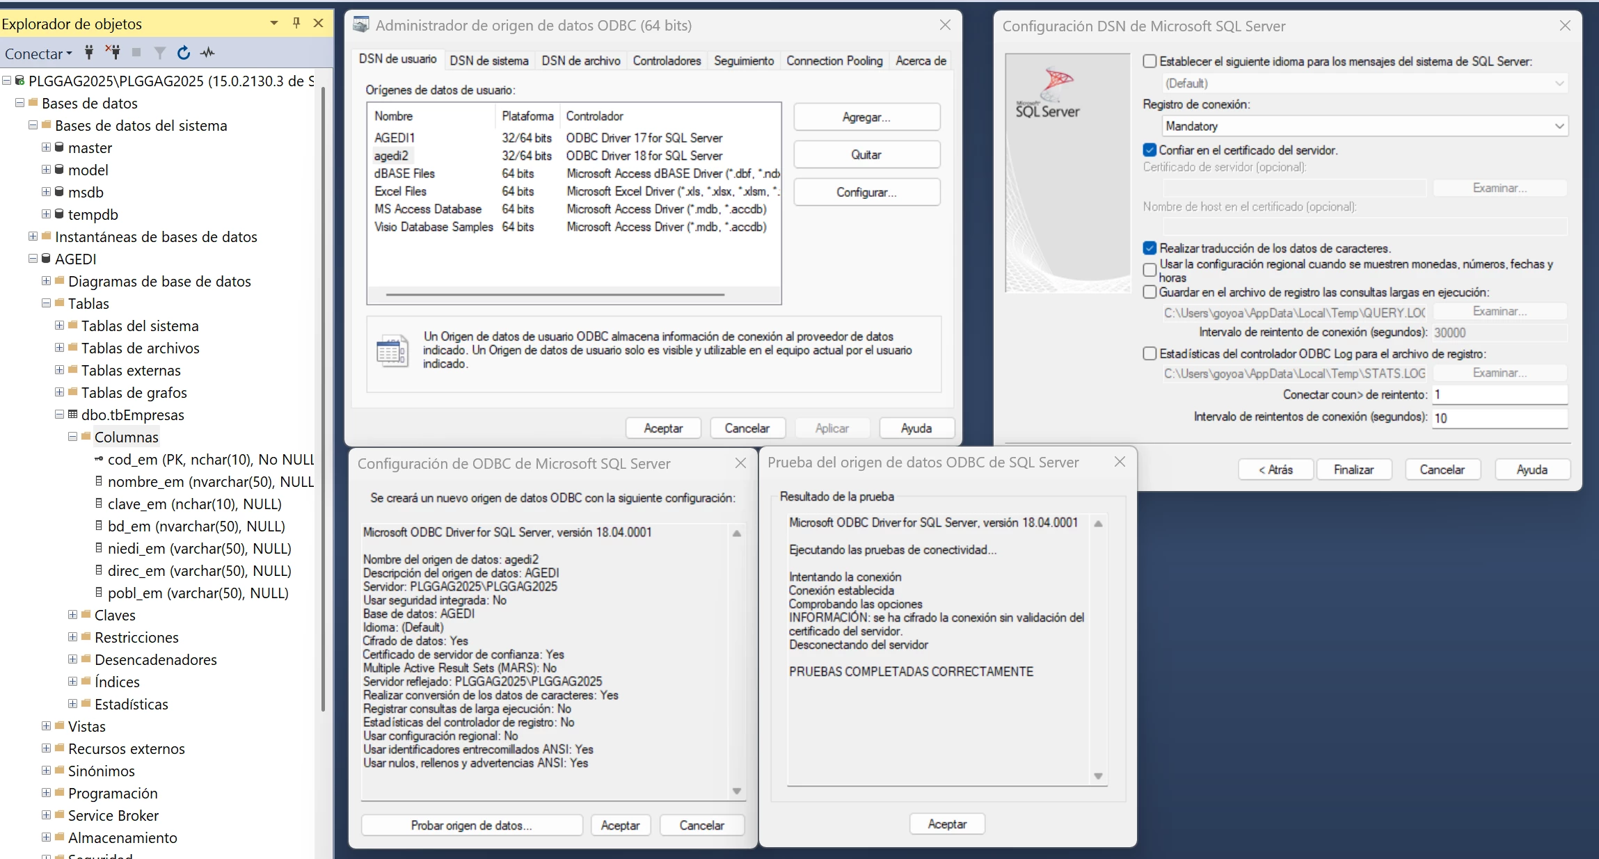Click the connect plug icon in Object Explorer

(89, 52)
